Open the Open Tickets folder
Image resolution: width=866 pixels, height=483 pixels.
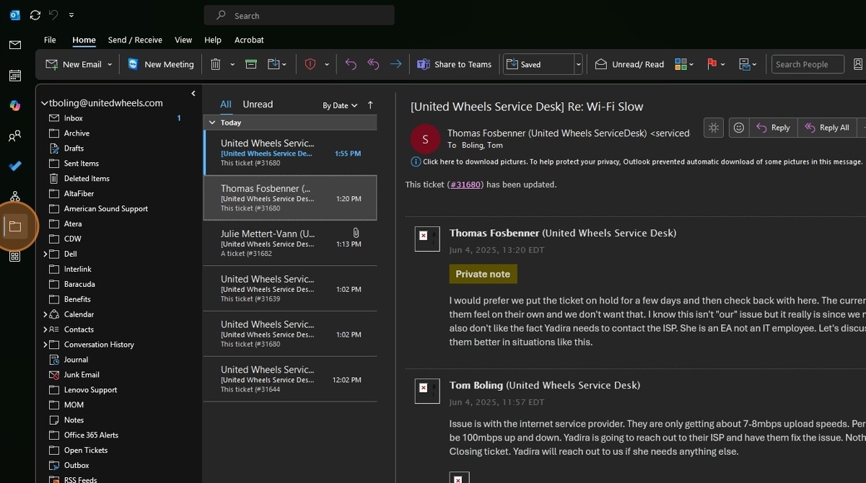(x=86, y=451)
